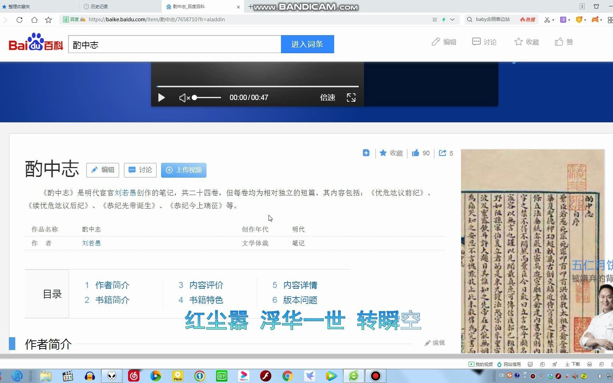Screen dimensions: 613x383
Task: Click the 上传视频 button
Action: (183, 170)
